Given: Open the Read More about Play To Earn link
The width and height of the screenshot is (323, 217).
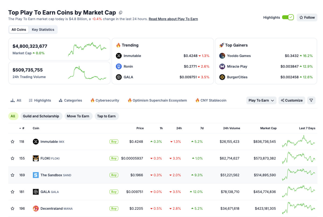Looking at the screenshot, I should [173, 19].
